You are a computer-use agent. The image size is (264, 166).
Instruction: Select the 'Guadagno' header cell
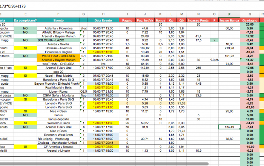[250, 20]
